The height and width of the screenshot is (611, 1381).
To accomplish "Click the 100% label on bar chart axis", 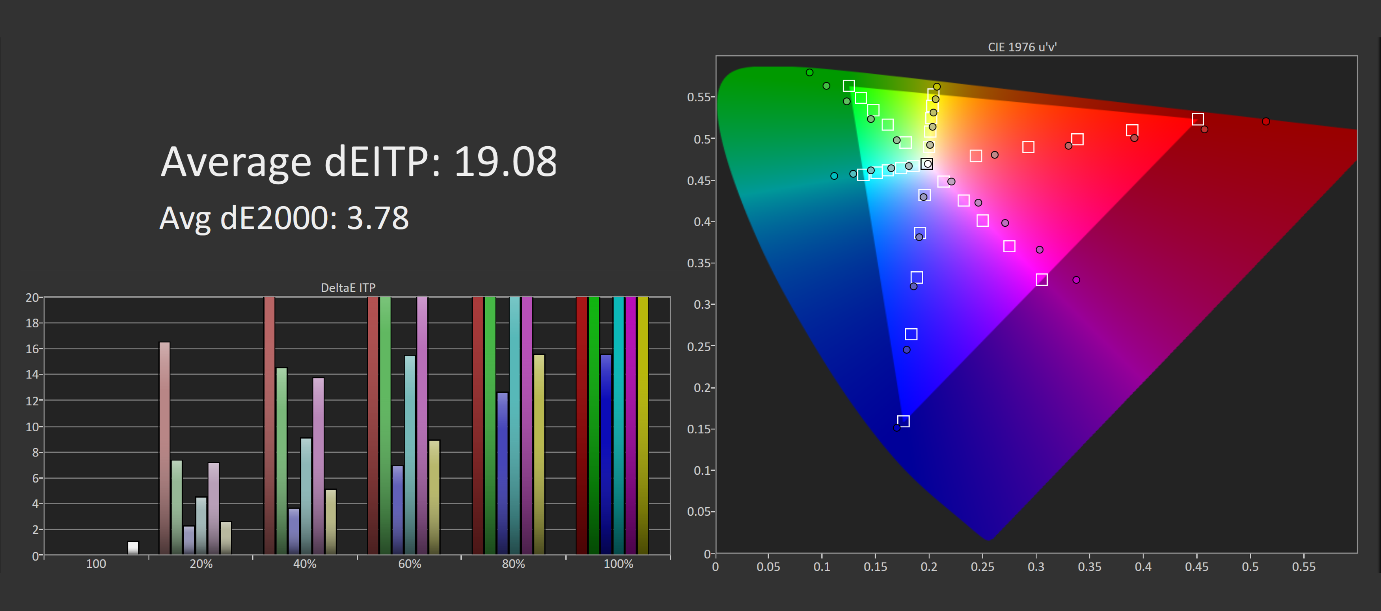I will click(x=618, y=564).
